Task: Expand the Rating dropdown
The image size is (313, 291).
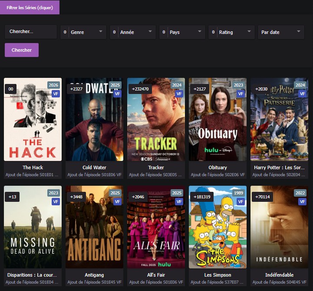Action: tap(232, 32)
